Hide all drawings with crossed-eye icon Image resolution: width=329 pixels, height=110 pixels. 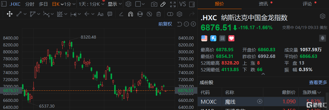149,14
